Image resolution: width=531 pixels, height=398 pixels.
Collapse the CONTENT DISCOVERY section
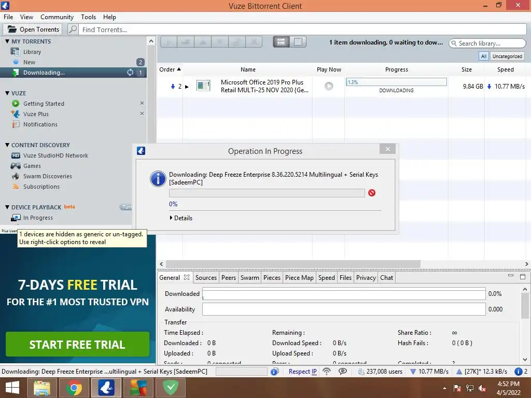(7, 145)
